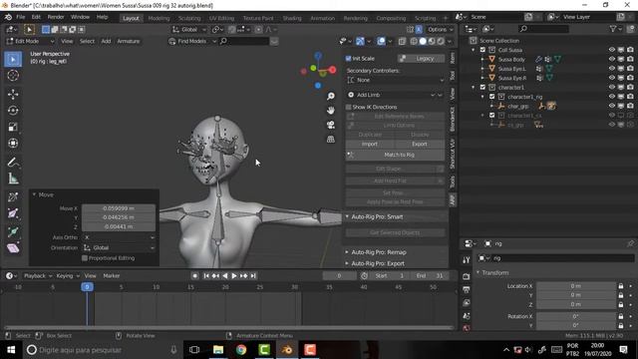Open the File menu
Image resolution: width=638 pixels, height=359 pixels.
click(x=21, y=17)
